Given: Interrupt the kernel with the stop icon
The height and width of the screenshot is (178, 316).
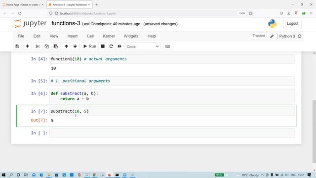Looking at the screenshot, I should [x=103, y=46].
